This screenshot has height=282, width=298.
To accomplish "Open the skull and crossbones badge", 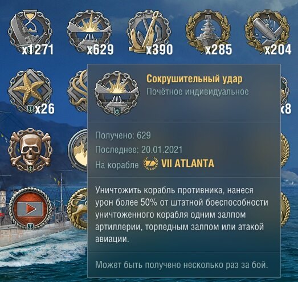I will pyautogui.click(x=30, y=150).
